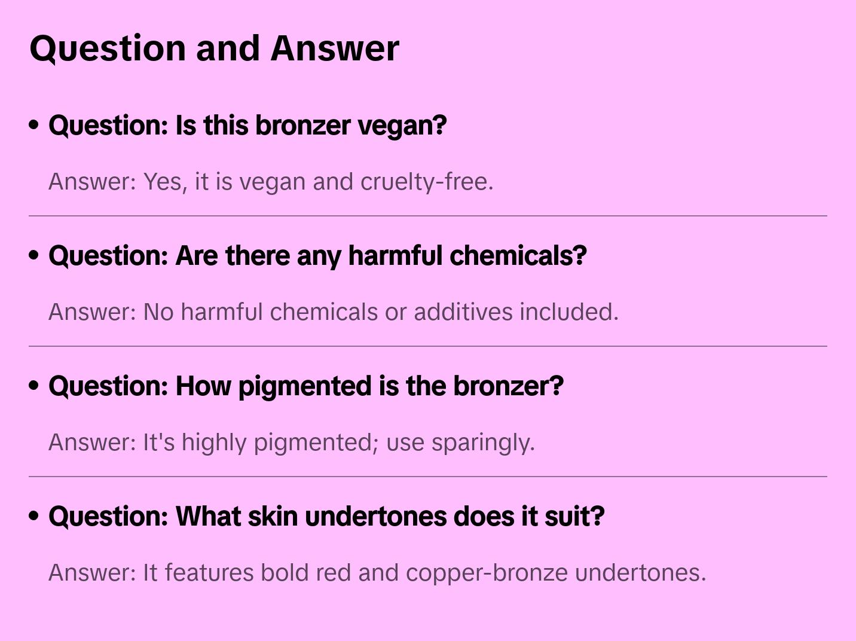Click the divider below harmful chemicals answer
The image size is (856, 641).
point(428,346)
